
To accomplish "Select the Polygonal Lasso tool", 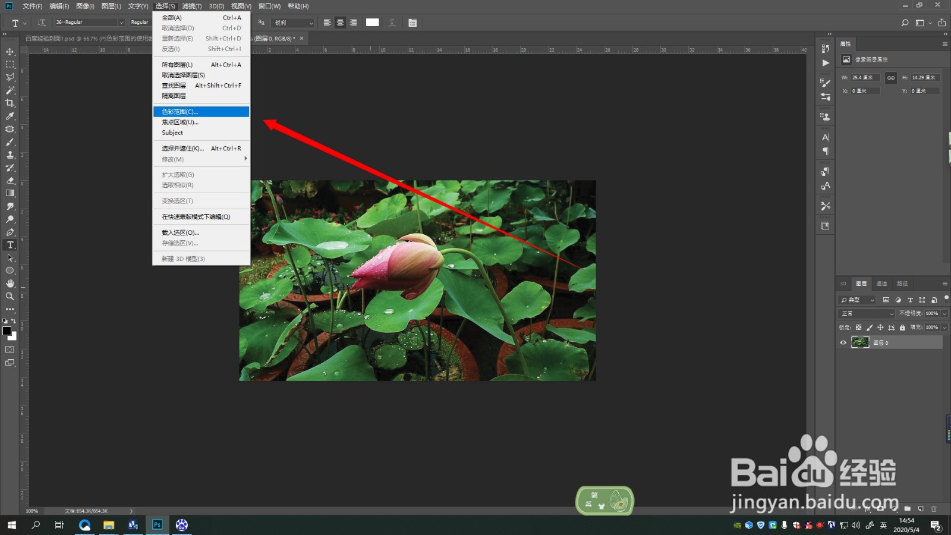I will click(x=10, y=77).
